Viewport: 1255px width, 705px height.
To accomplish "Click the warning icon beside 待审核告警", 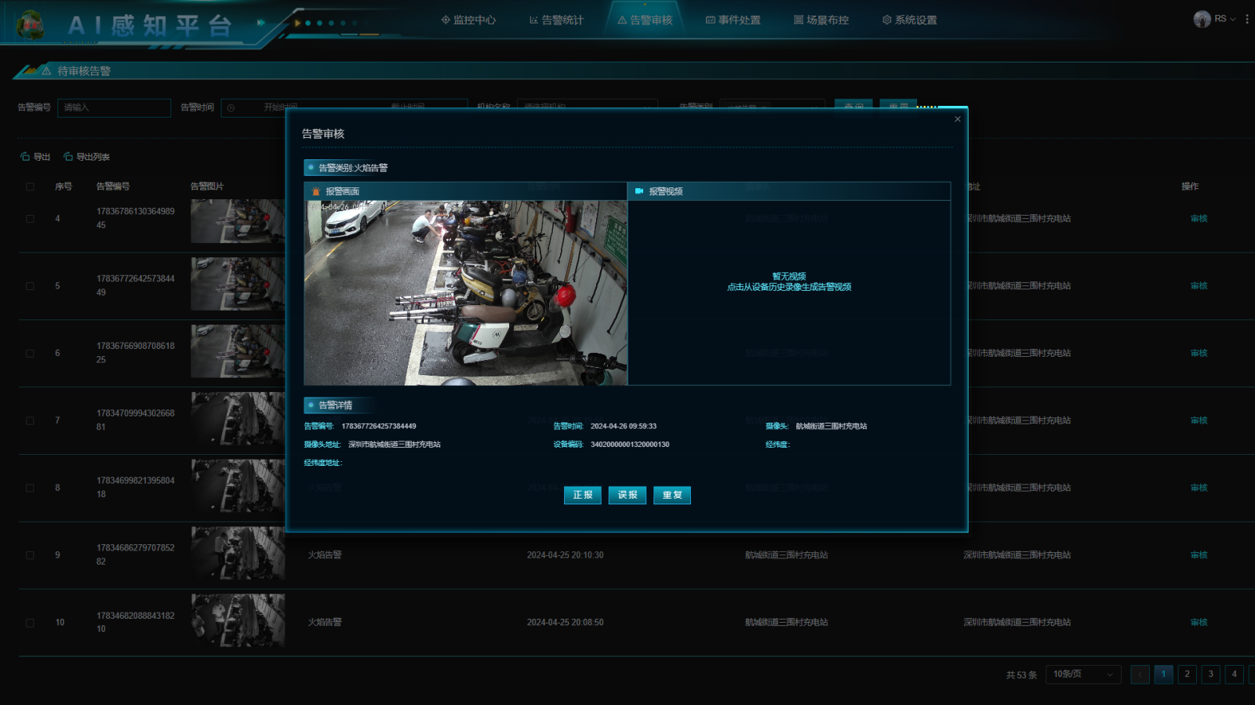I will click(x=46, y=71).
